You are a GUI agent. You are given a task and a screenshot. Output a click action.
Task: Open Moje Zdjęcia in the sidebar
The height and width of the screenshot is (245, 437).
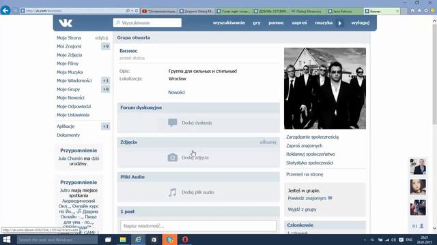point(70,55)
